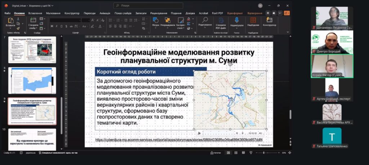This screenshot has height=165, width=369.
Task: Switch to Slide Sorter view icon
Action: point(235,153)
